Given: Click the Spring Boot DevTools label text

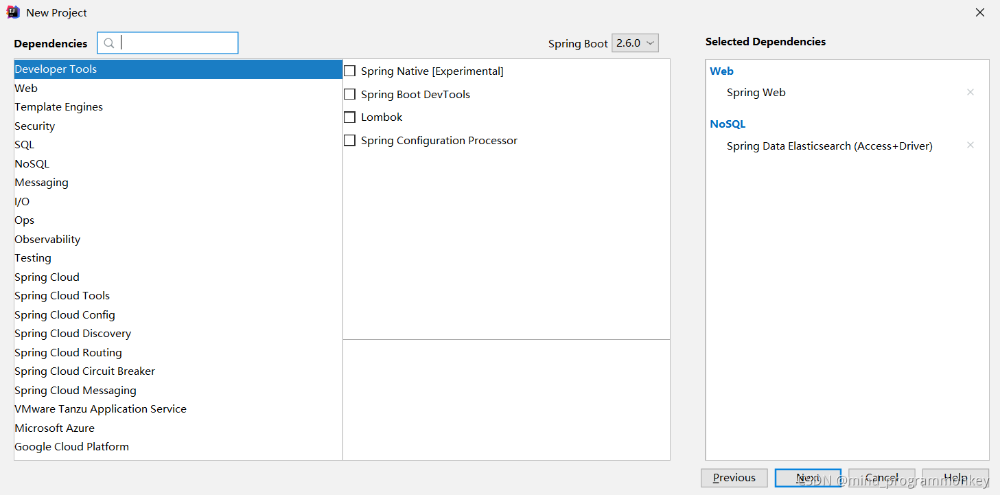Looking at the screenshot, I should click(x=416, y=95).
